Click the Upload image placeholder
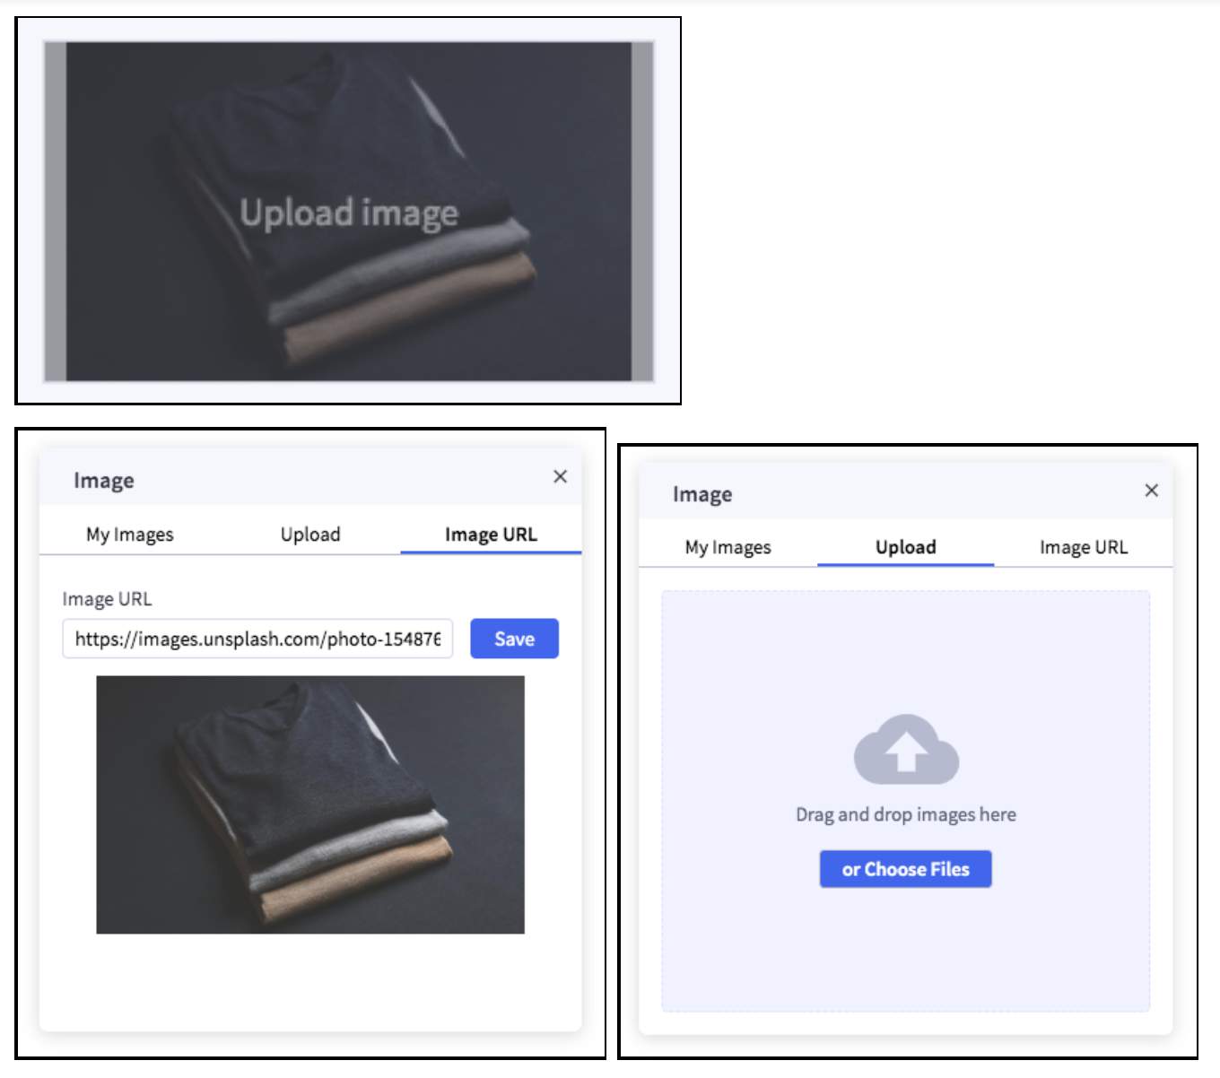Viewport: 1220px width, 1078px height. pos(348,212)
